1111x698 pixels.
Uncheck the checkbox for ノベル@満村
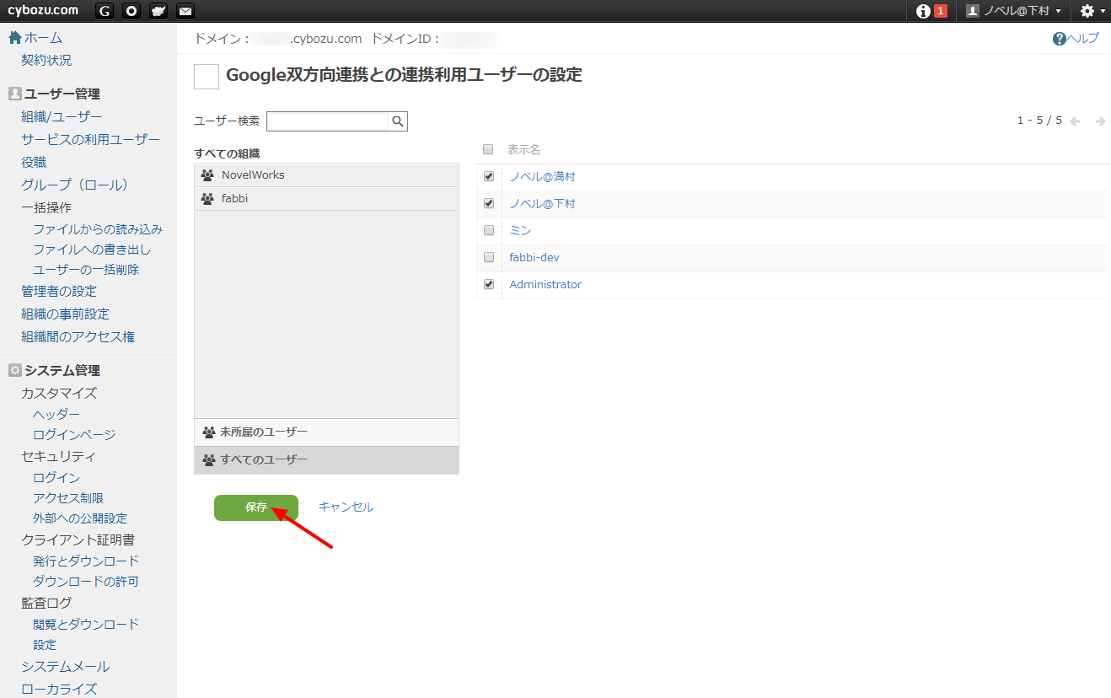click(x=489, y=177)
